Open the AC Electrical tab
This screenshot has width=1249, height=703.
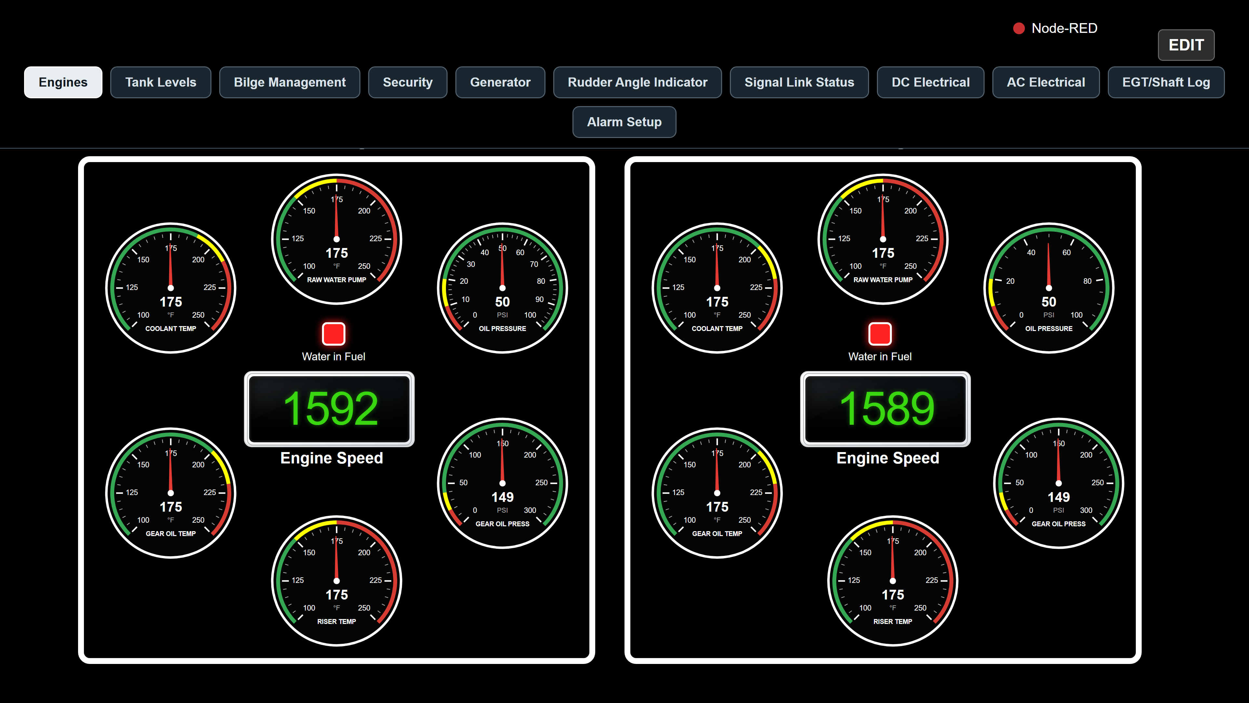point(1046,82)
